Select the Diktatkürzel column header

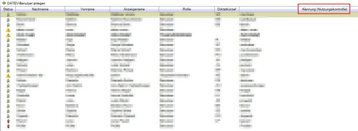[227, 9]
